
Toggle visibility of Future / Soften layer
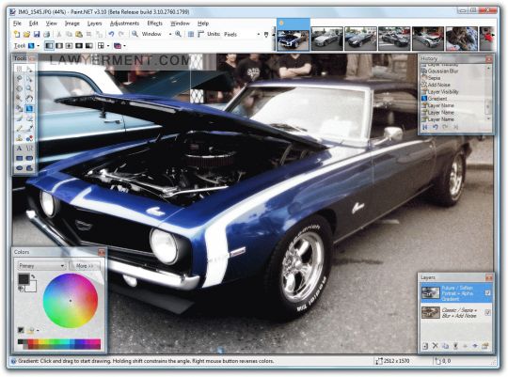coord(487,292)
